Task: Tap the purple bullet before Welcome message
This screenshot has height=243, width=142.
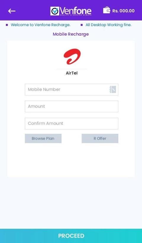Action: (x=7, y=25)
